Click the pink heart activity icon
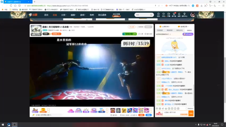Image resolution: width=226 pixels, height=127 pixels. (x=71, y=110)
